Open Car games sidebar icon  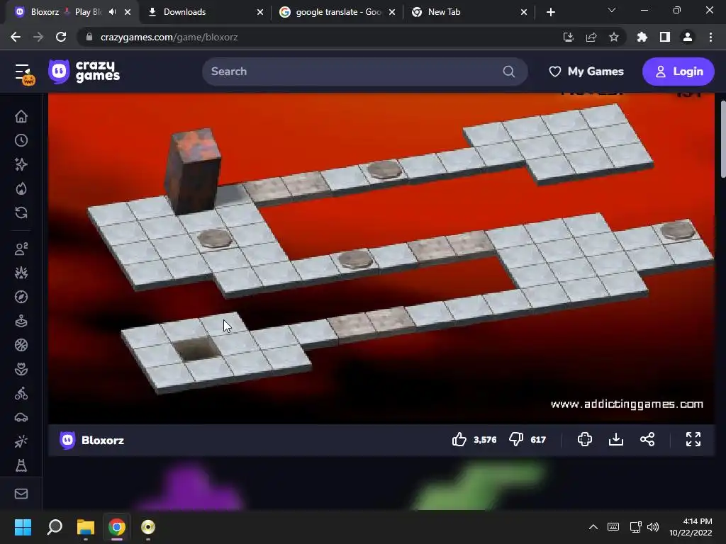pyautogui.click(x=21, y=417)
